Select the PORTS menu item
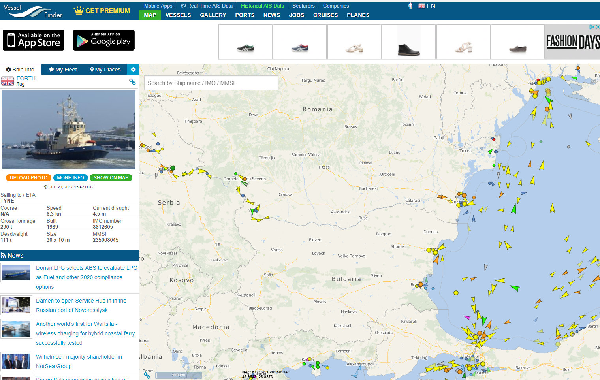The height and width of the screenshot is (380, 600). [245, 15]
